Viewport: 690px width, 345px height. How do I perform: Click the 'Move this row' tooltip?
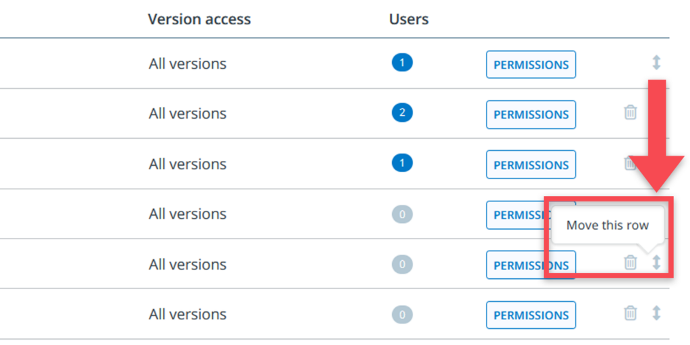[607, 226]
